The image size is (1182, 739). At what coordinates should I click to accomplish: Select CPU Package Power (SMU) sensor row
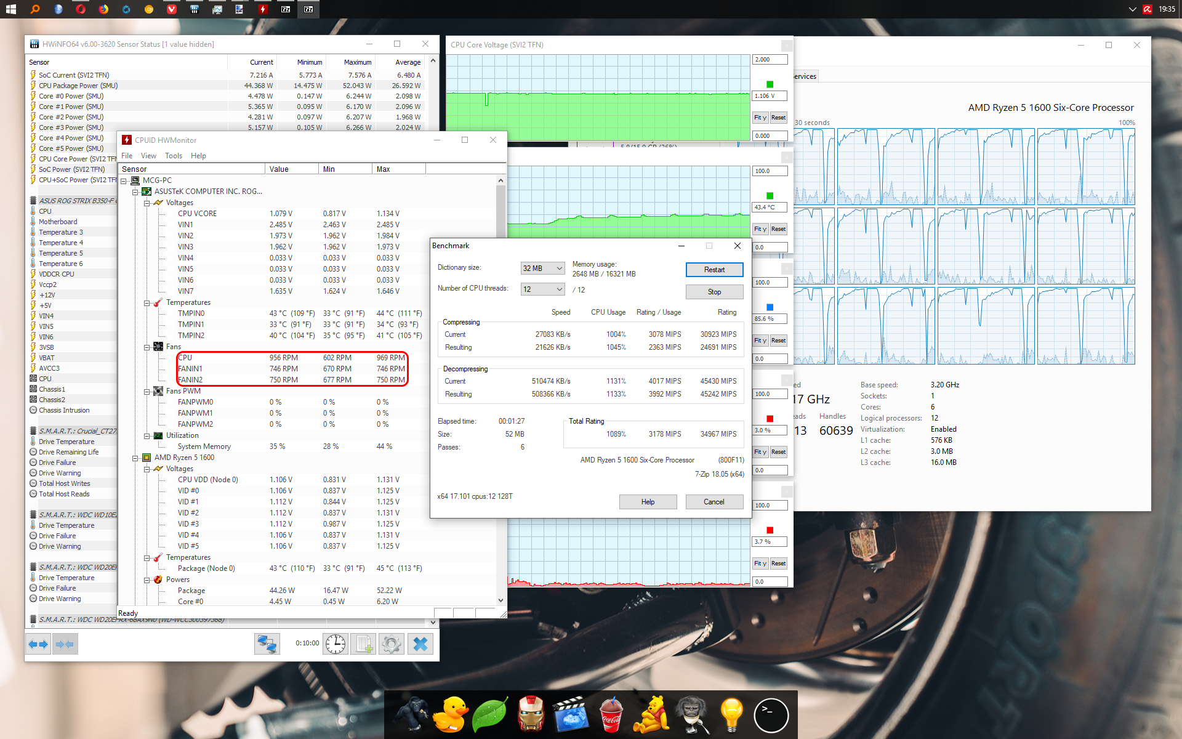tap(227, 86)
